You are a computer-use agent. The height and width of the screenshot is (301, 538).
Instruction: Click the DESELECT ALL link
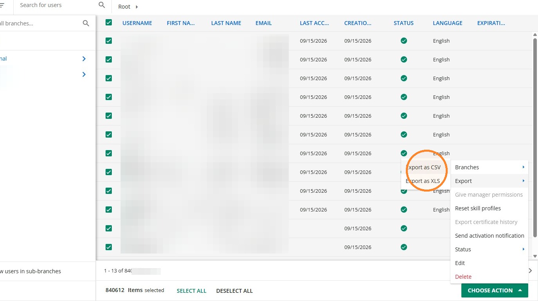234,291
